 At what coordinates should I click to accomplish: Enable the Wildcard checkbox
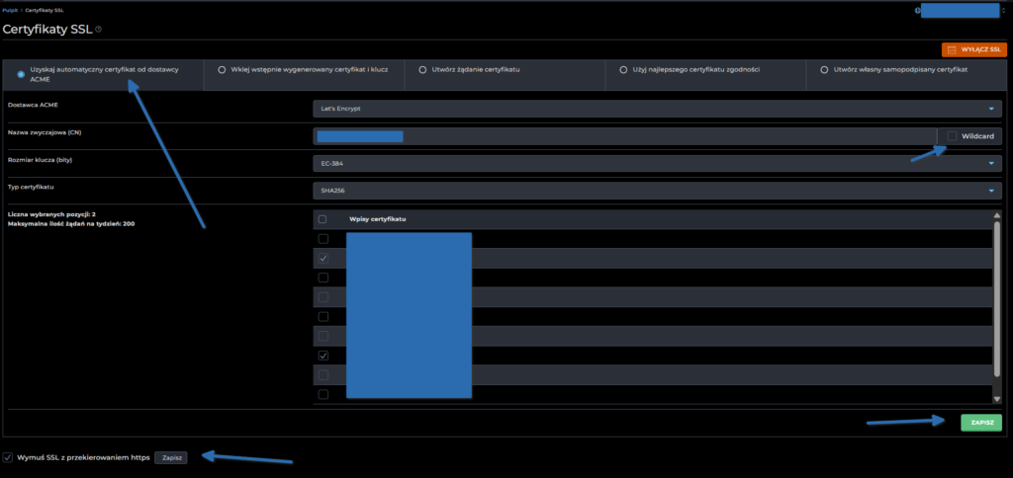pos(952,136)
